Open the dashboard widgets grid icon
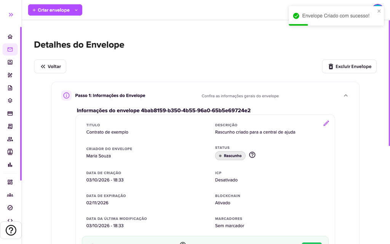The image size is (390, 244). 10,182
